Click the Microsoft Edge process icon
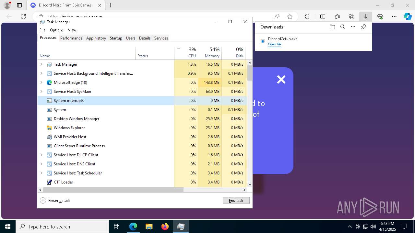Screen dimensions: 415x233 coord(49,83)
